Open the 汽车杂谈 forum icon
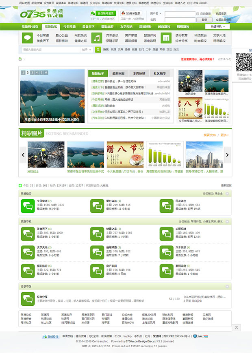This screenshot has height=353, width=252. point(166,252)
